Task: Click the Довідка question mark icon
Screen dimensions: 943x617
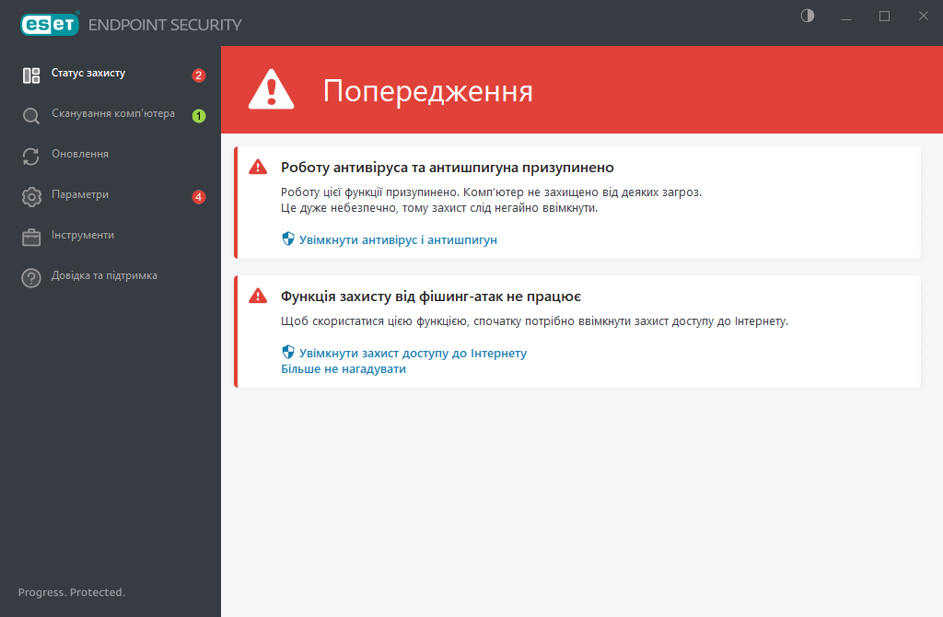Action: pyautogui.click(x=29, y=275)
